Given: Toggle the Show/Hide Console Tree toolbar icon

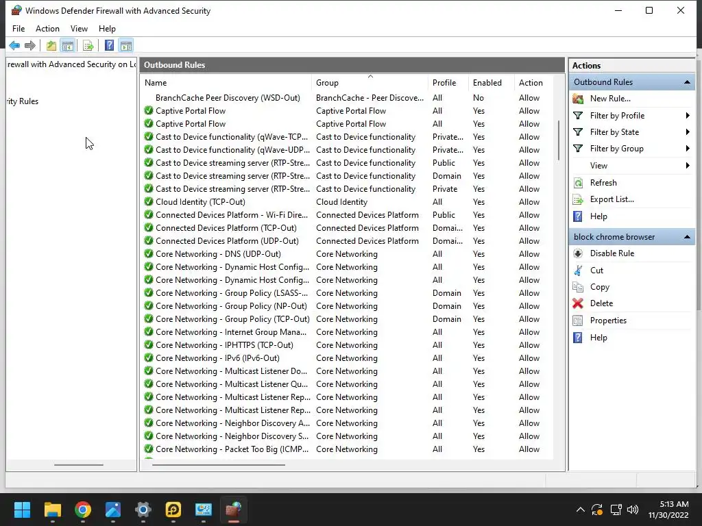Looking at the screenshot, I should (68, 46).
